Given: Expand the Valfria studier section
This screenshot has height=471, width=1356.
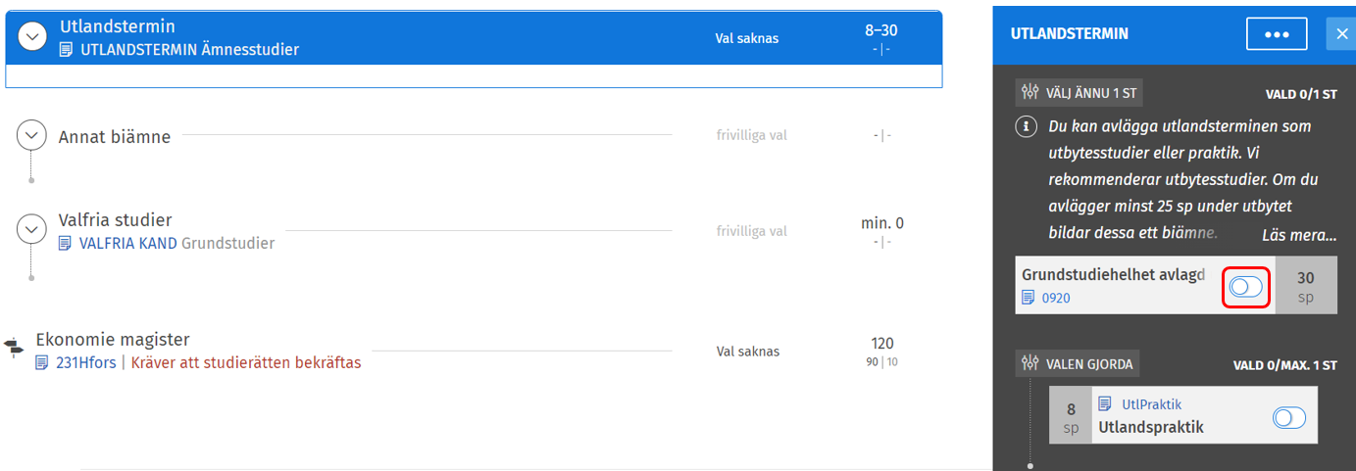Looking at the screenshot, I should coord(31,229).
